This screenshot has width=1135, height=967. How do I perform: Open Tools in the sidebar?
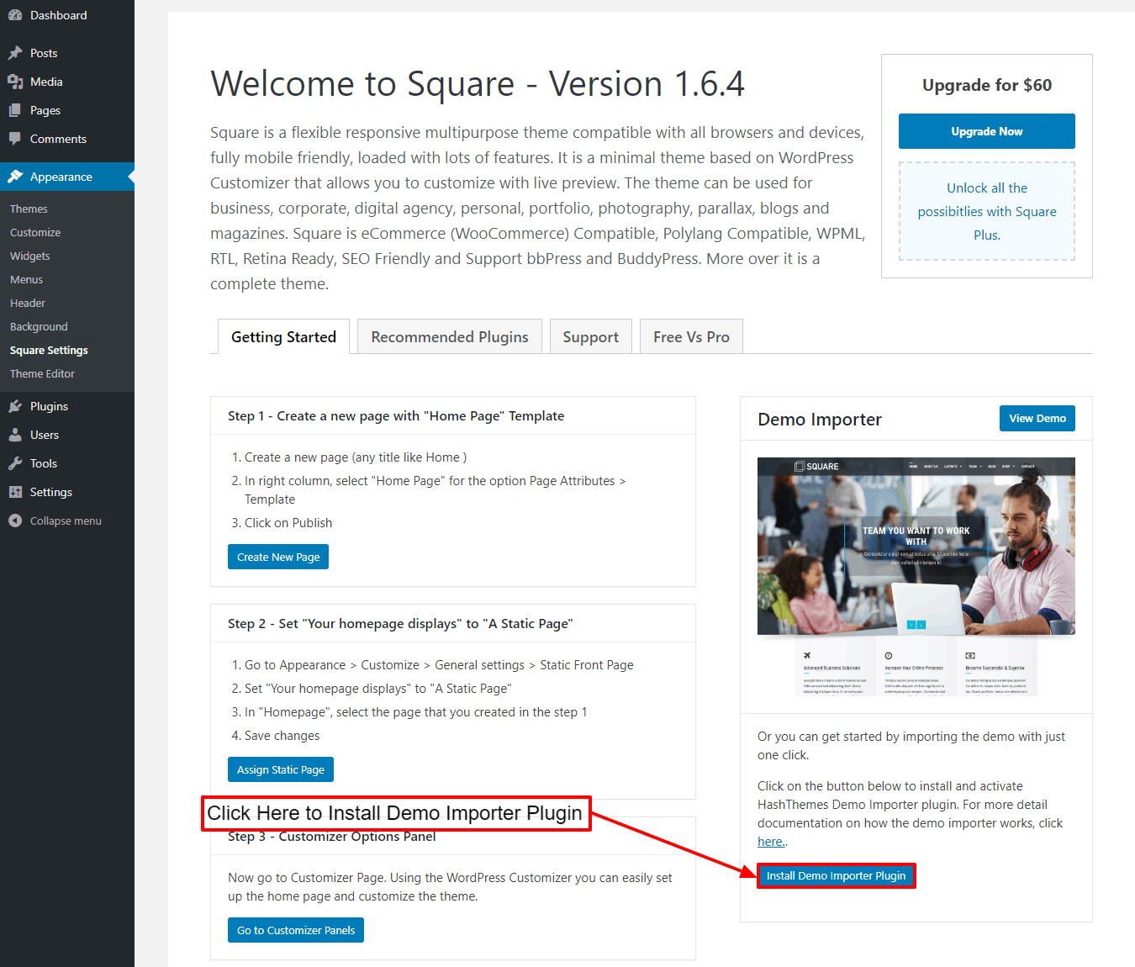coord(67,463)
